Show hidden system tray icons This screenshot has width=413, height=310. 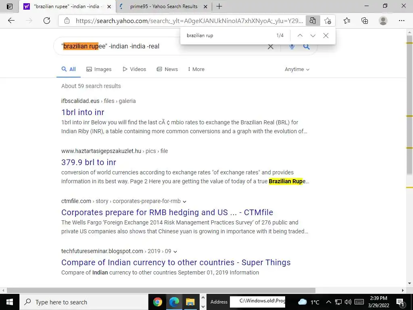328,302
